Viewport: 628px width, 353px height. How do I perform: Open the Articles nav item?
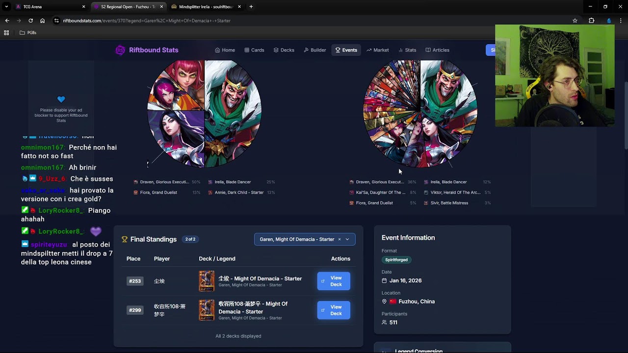pyautogui.click(x=437, y=50)
